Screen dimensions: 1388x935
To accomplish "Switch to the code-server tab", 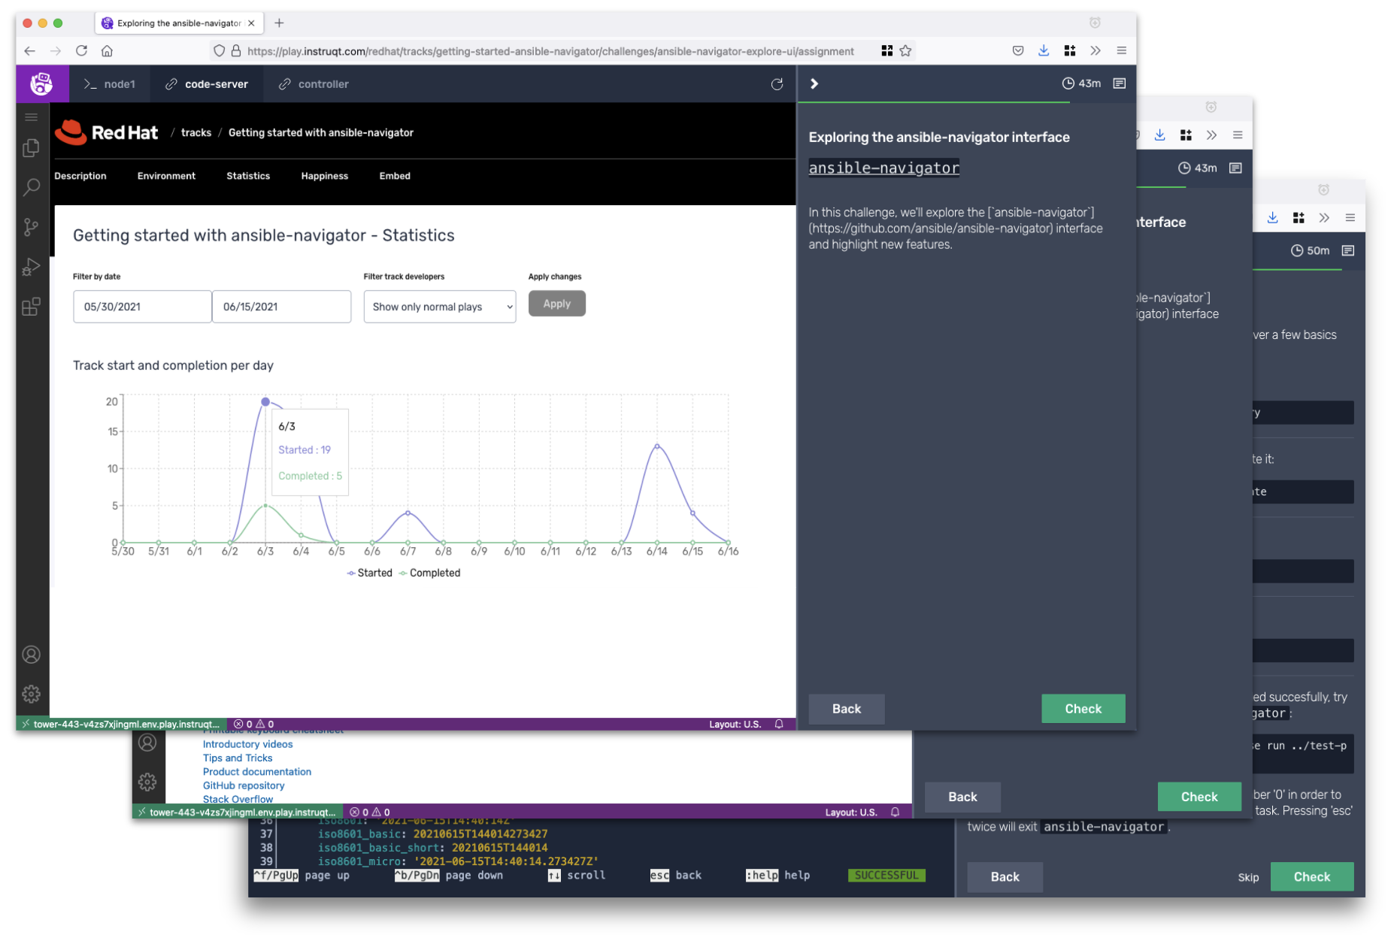I will coord(207,84).
